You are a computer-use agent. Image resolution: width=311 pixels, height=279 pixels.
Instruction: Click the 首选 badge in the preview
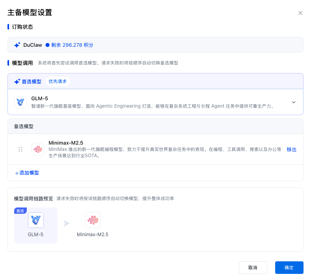pos(20,211)
